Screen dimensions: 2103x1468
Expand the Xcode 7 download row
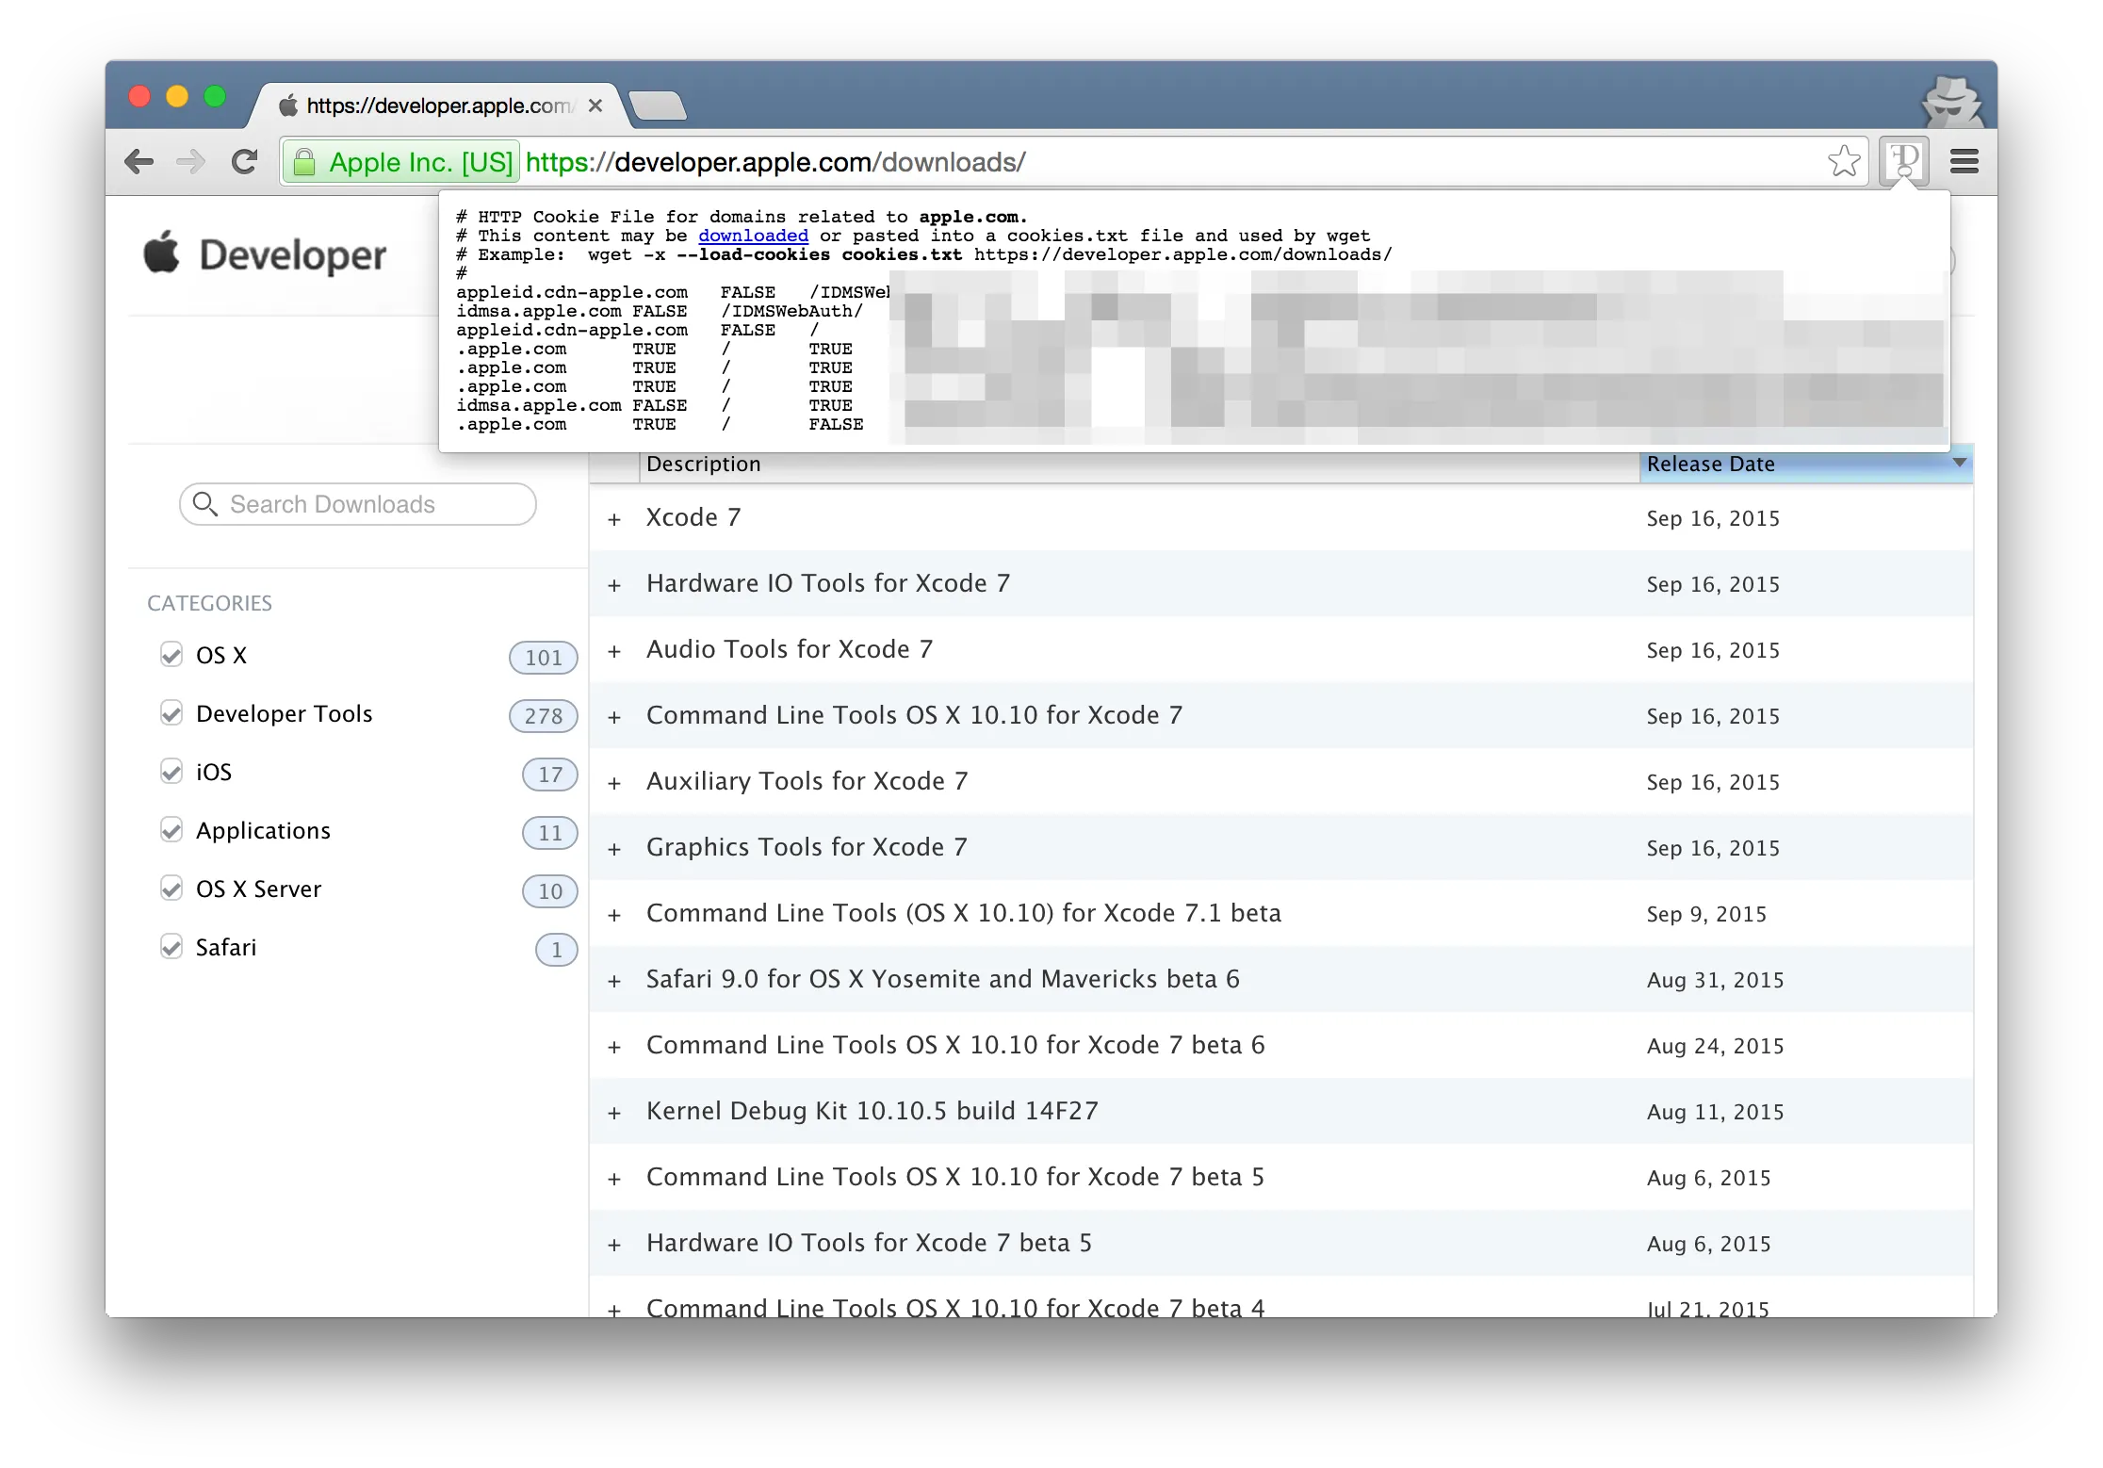[x=614, y=519]
